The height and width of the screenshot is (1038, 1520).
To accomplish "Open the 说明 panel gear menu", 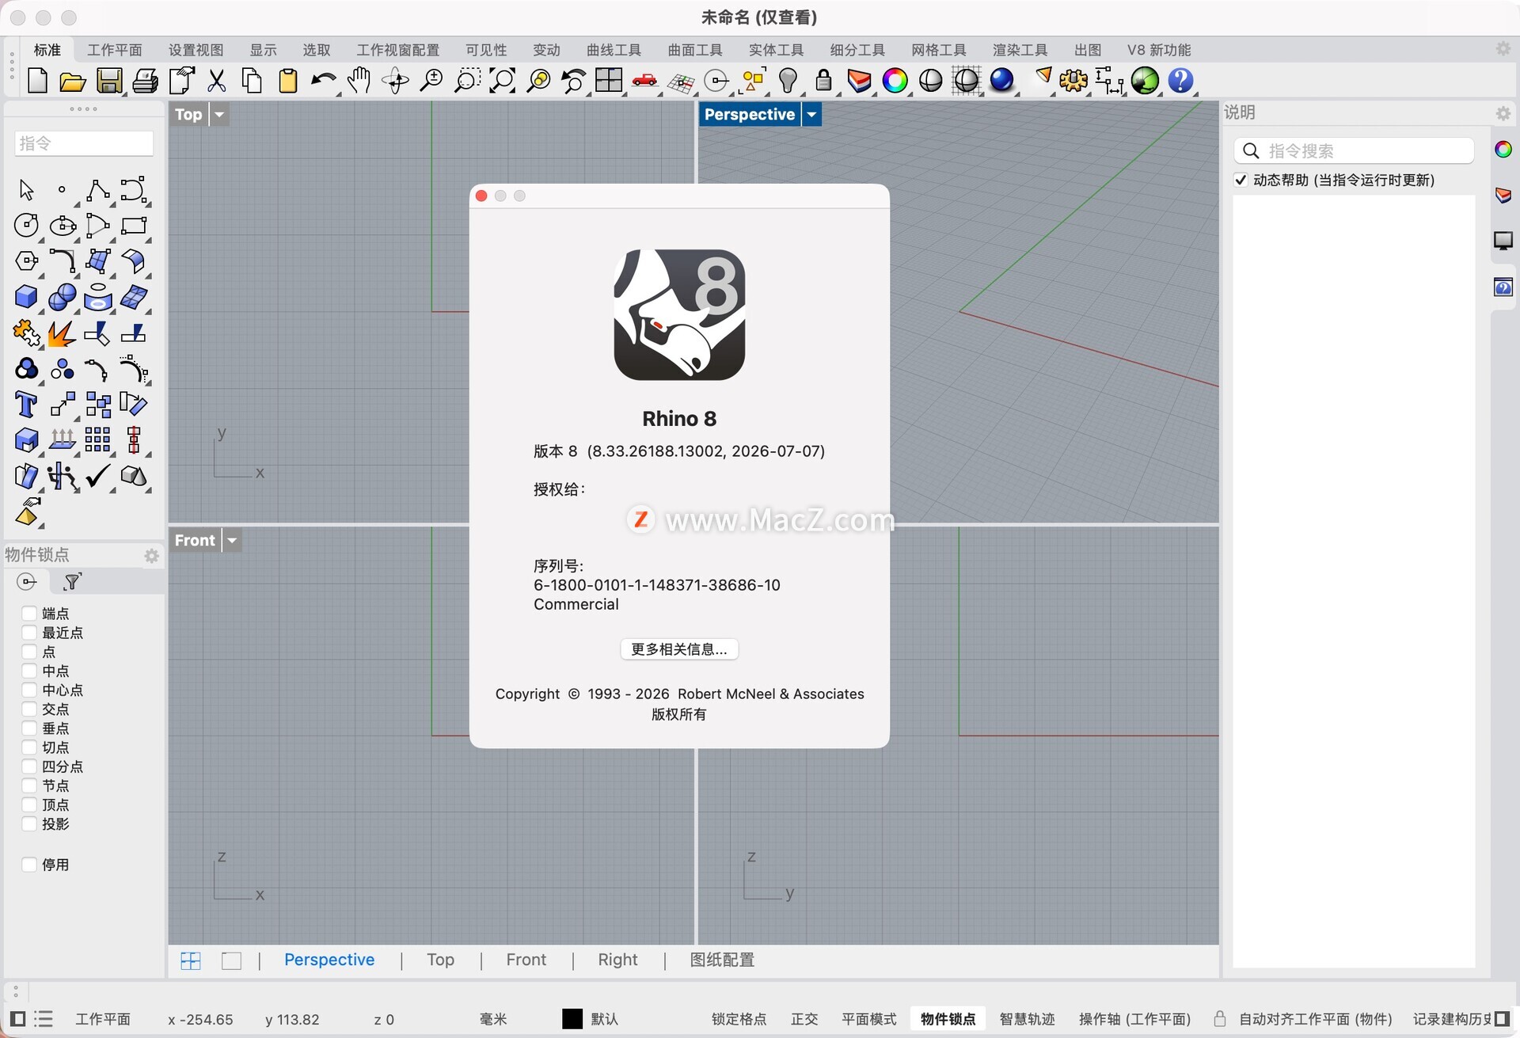I will pos(1503,113).
